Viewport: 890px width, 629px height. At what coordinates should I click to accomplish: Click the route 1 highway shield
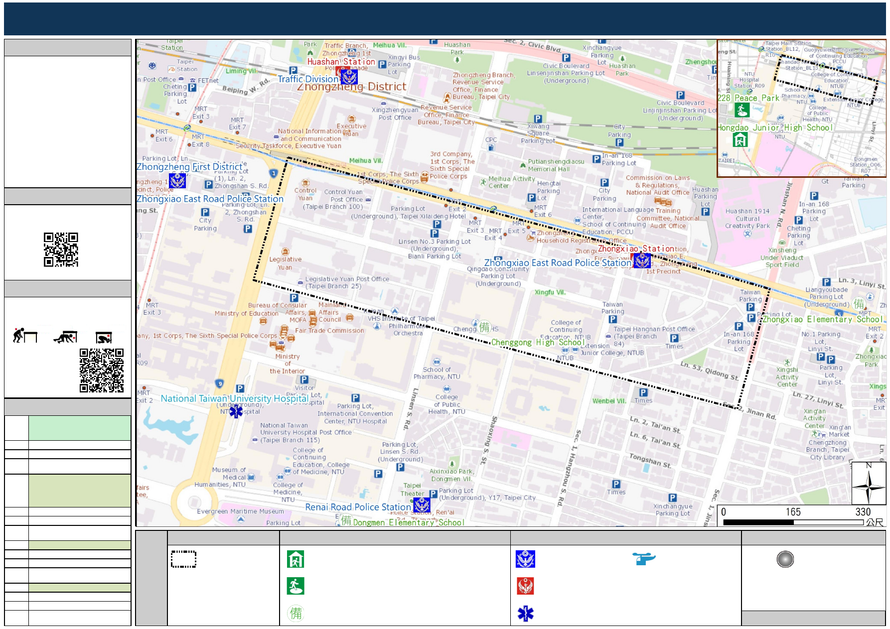click(273, 173)
